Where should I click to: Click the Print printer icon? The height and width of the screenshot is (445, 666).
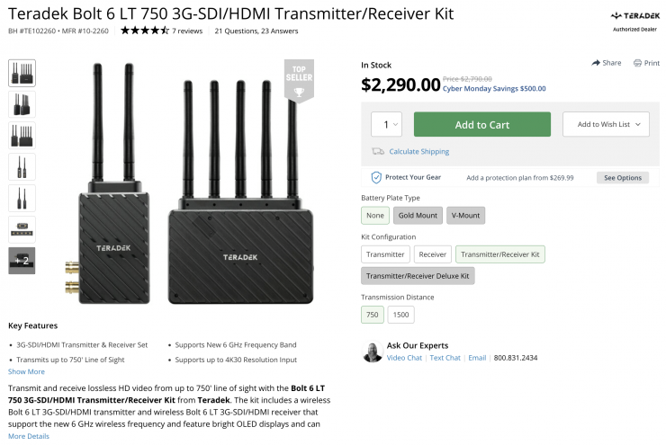637,63
